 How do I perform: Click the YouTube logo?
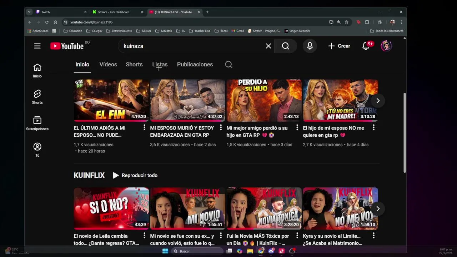tap(67, 46)
